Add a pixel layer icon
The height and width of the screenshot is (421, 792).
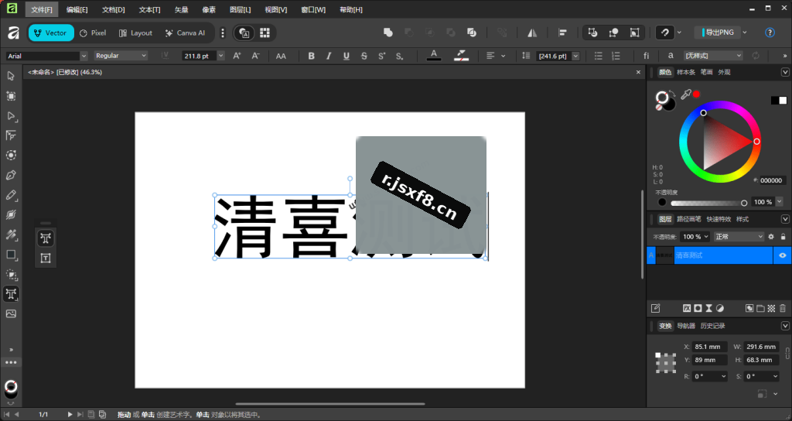[771, 308]
